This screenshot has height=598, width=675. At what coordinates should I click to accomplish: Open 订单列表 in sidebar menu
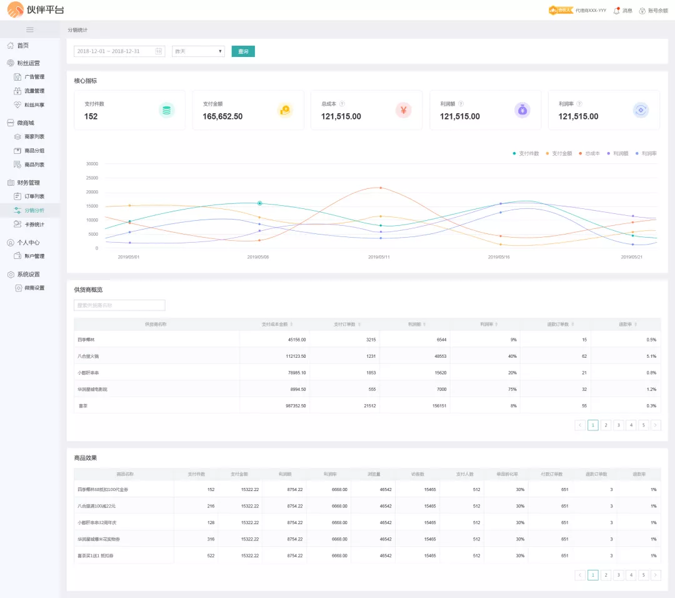pyautogui.click(x=34, y=196)
